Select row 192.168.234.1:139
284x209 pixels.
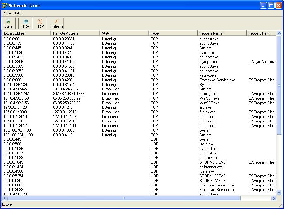[139, 135]
